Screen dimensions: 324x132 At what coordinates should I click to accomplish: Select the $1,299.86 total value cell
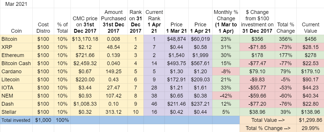tap(310, 120)
